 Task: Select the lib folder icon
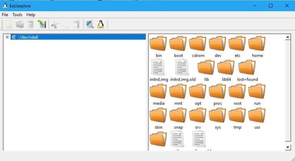pos(206,67)
